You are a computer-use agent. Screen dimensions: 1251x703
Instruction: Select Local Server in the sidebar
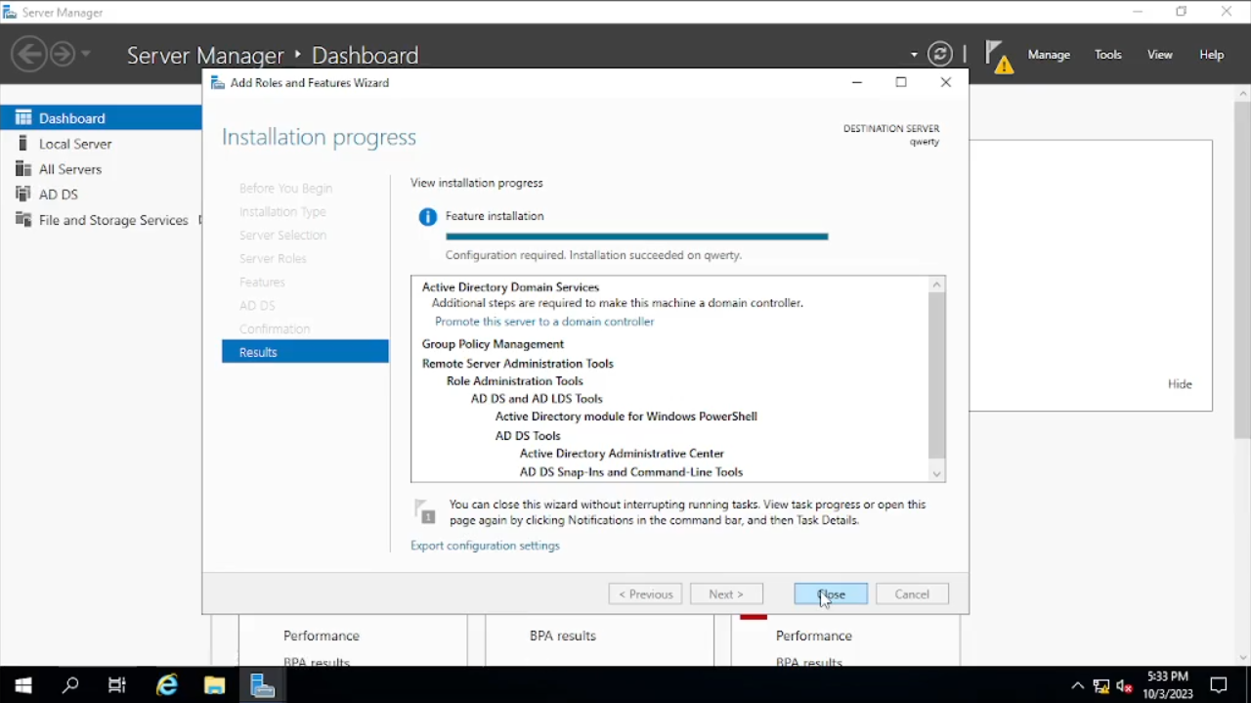click(75, 144)
